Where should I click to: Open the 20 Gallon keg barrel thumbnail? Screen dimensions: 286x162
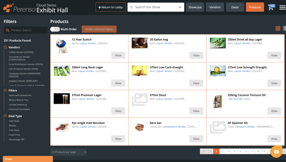click(140, 43)
